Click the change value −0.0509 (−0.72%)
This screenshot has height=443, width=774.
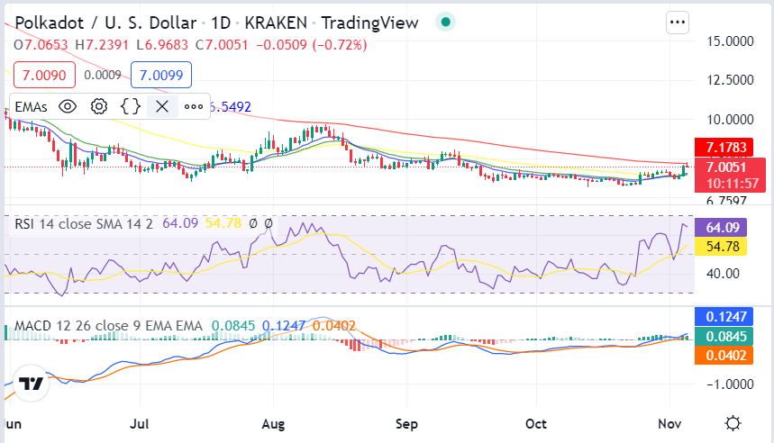coord(312,45)
